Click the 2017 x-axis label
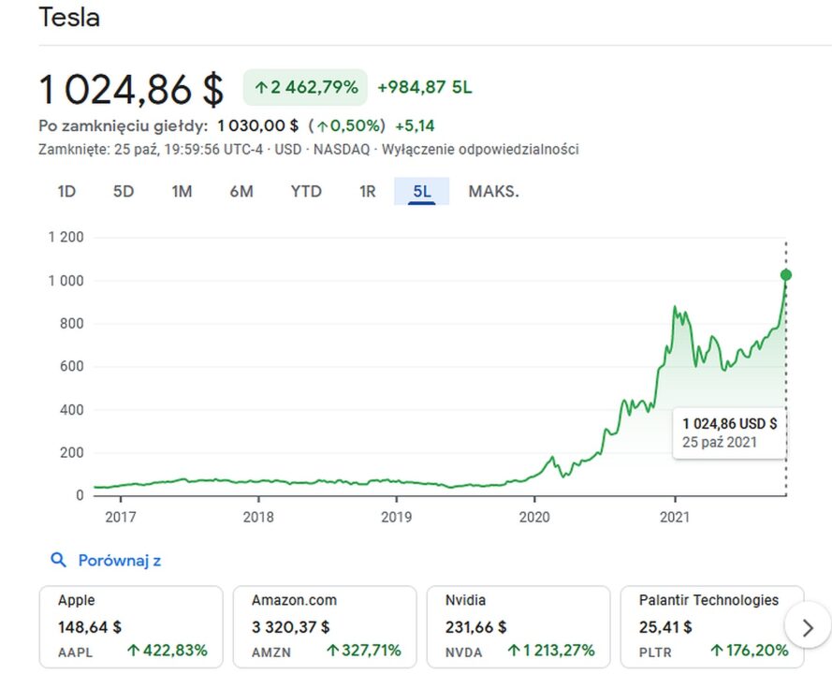832x674 pixels. click(x=121, y=517)
